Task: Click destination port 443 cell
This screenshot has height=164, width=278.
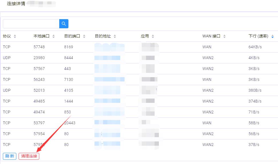Action: coord(68,69)
